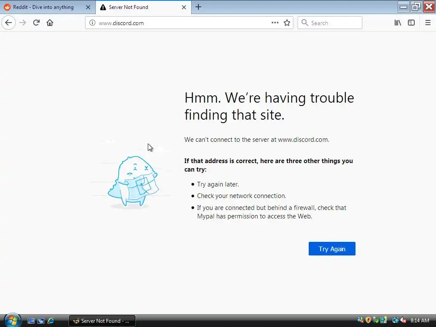
Task: Show sidebars toolbar button
Action: coord(411,23)
